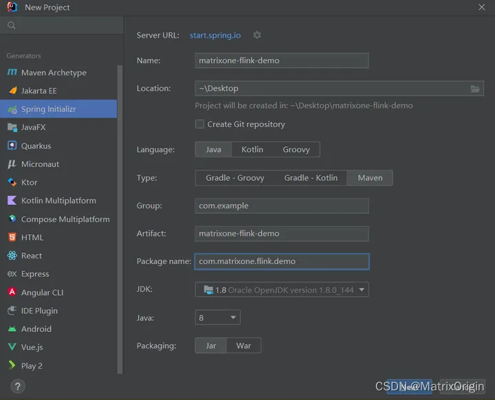Image resolution: width=495 pixels, height=400 pixels.
Task: Select Quarkus generator
Action: 58,146
